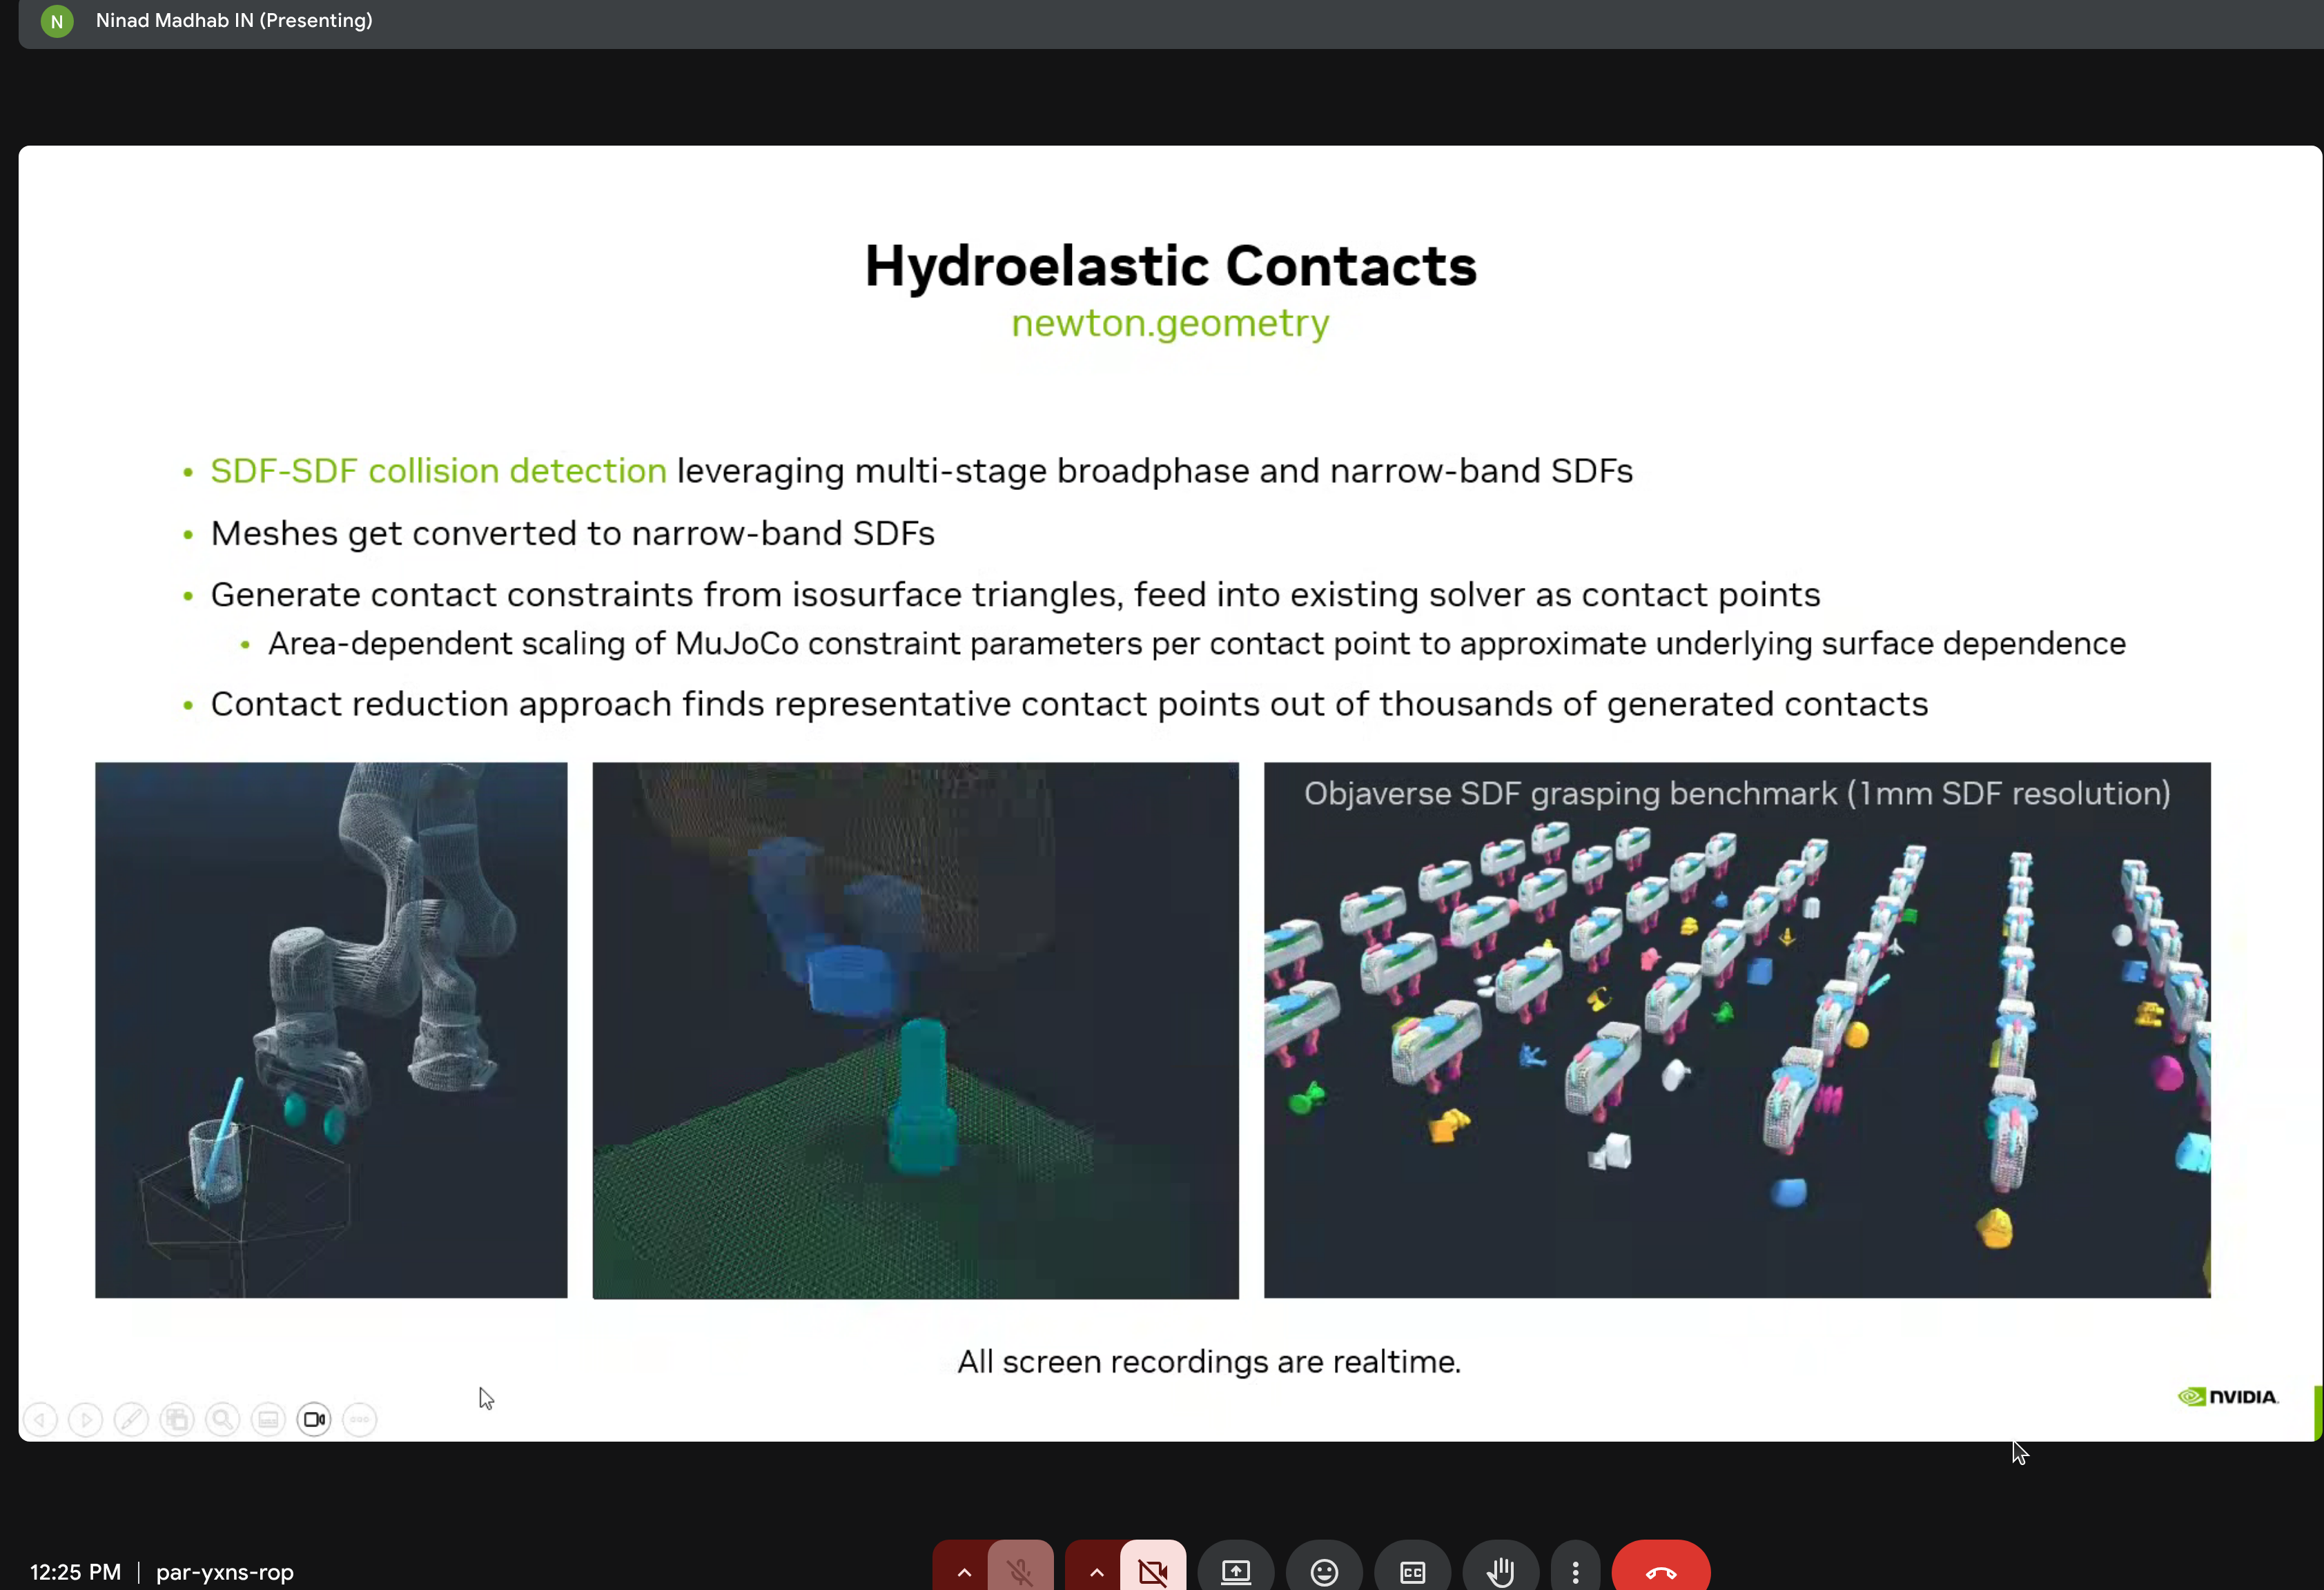Open the par-yxns-rop meeting details
Image resolution: width=2324 pixels, height=1590 pixels.
(x=224, y=1572)
